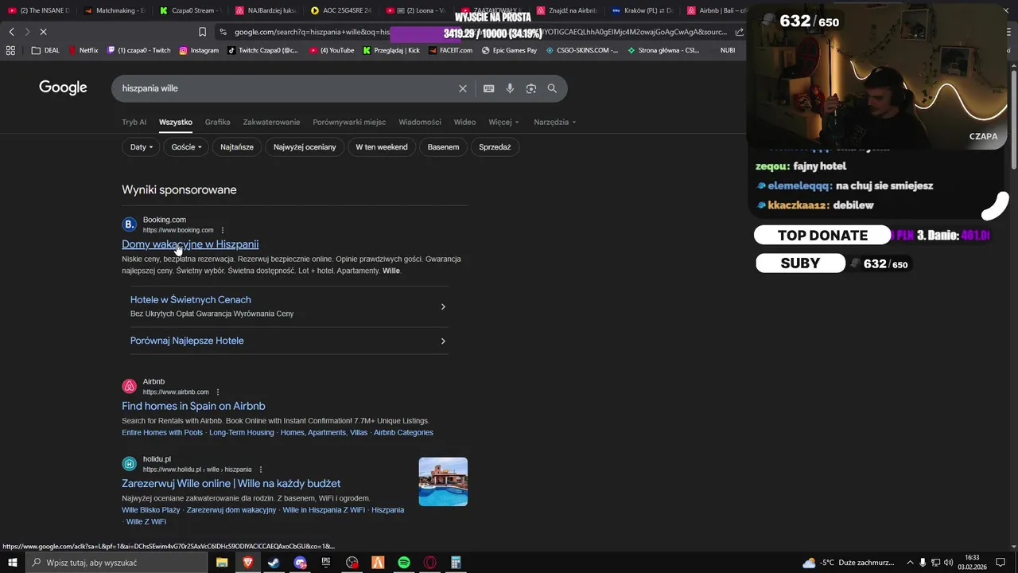Open the apps grid in bookmarks bar

10,50
